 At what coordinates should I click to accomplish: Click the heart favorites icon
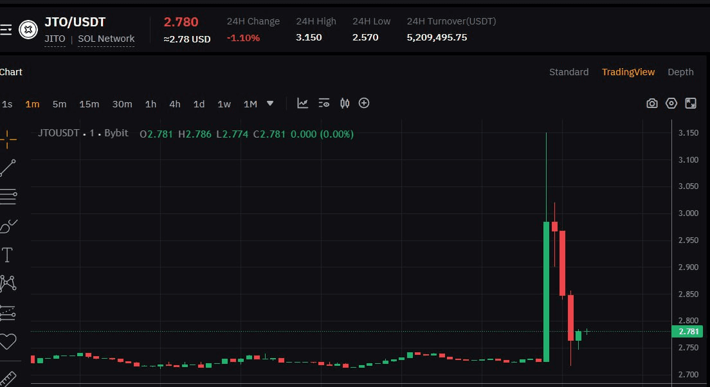tap(8, 341)
